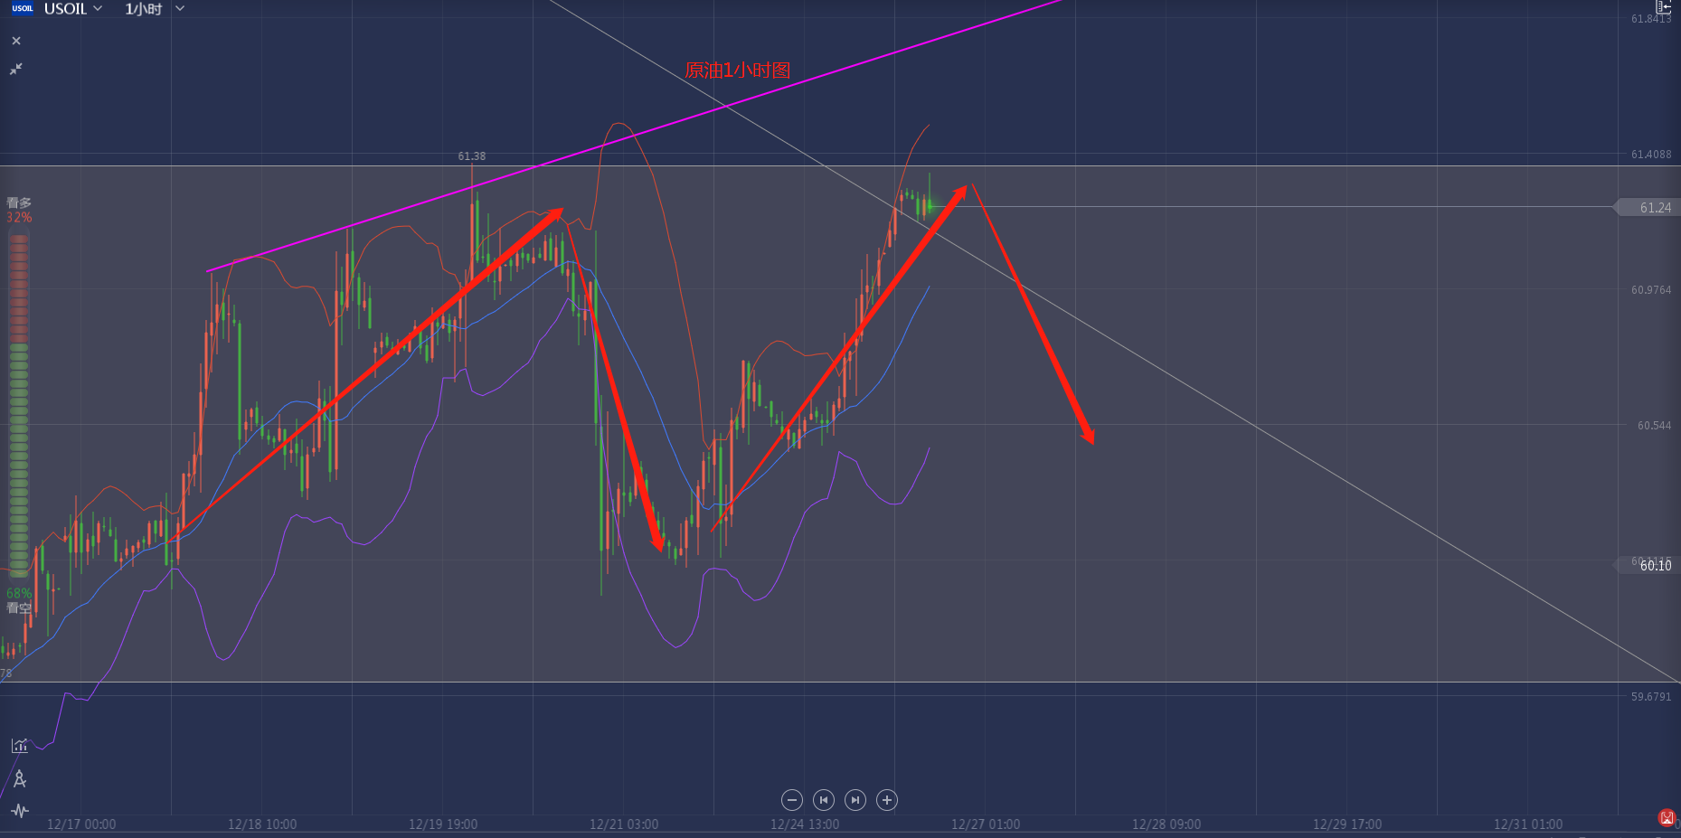
Task: Click the collapse arrows icon to exit fullscreen
Action: (16, 69)
